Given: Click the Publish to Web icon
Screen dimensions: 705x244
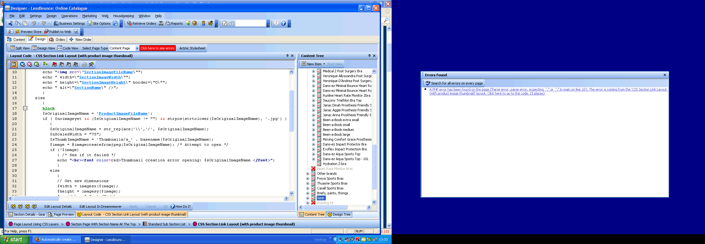Looking at the screenshot, I should pyautogui.click(x=46, y=32).
